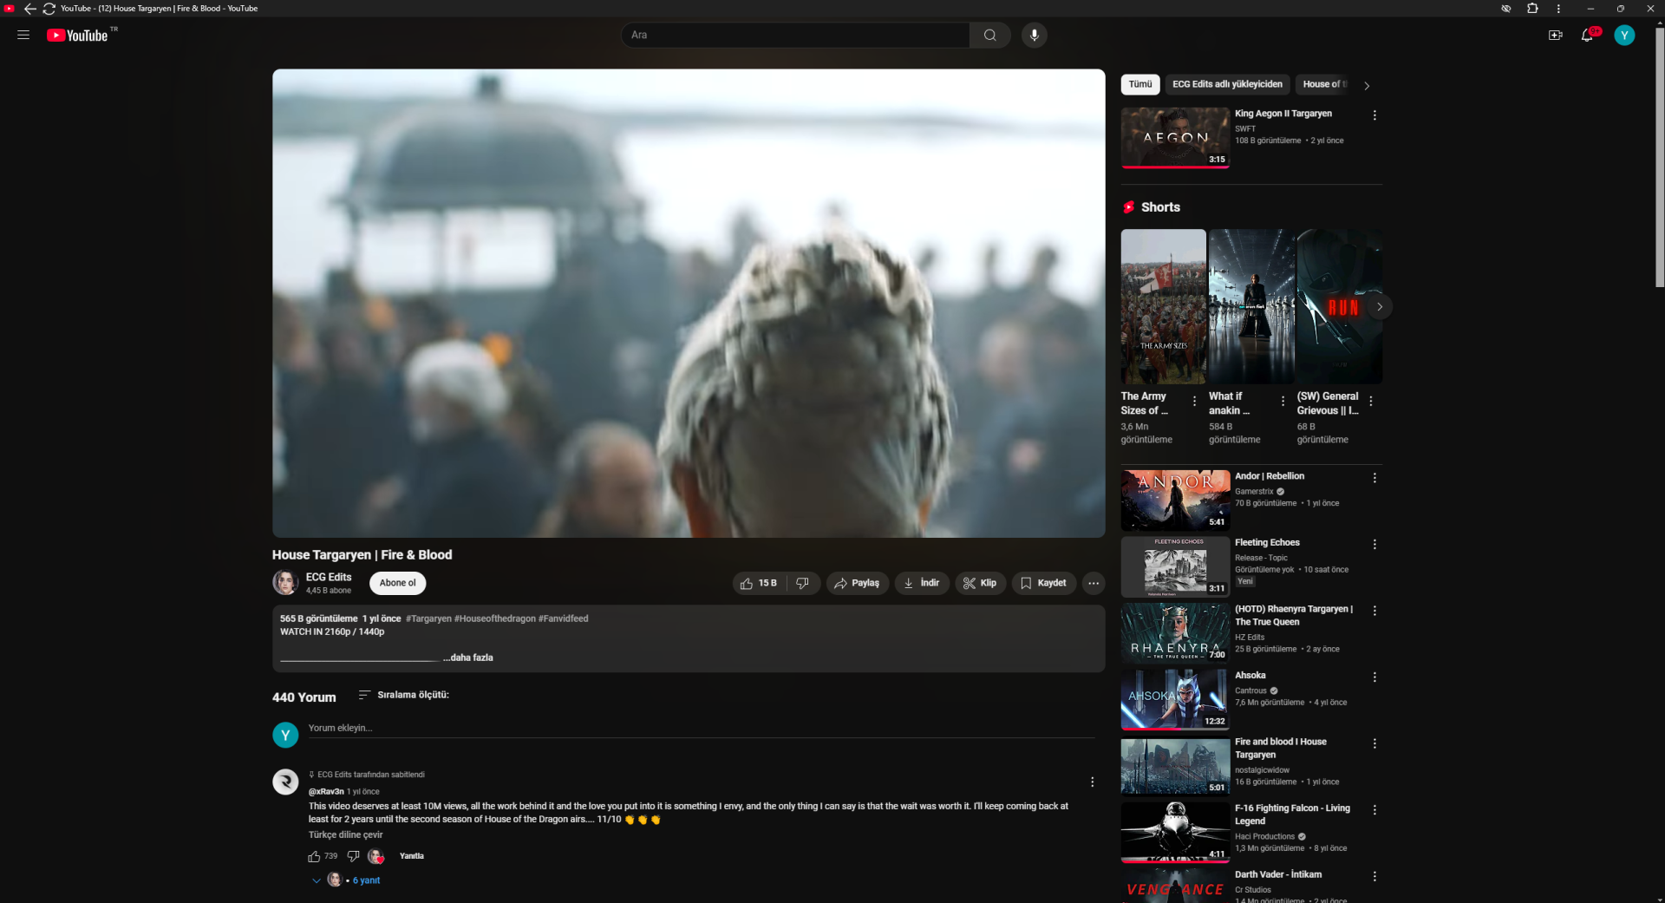Open the #Houseofthedragon hashtag link
Viewport: 1665px width, 903px height.
pyautogui.click(x=495, y=619)
